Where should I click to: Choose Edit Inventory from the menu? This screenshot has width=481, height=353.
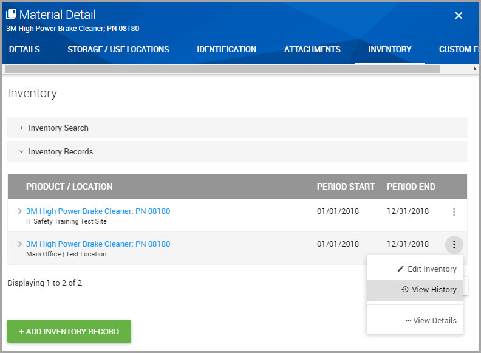click(414, 269)
